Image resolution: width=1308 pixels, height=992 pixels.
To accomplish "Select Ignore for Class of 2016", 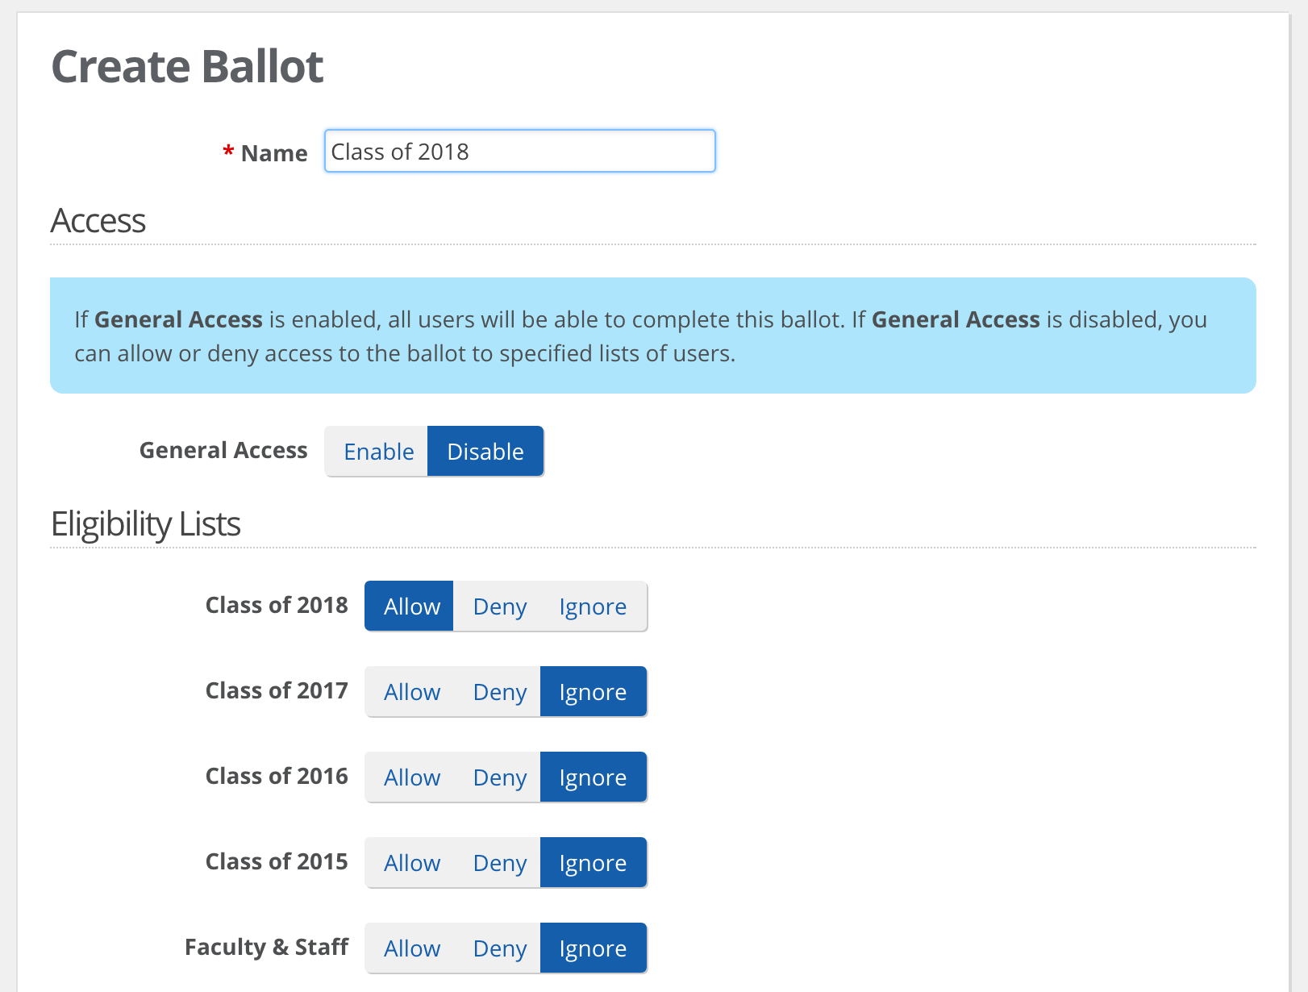I will [594, 777].
